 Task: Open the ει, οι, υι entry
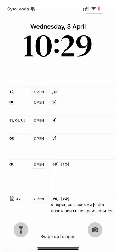(x=39, y=120)
